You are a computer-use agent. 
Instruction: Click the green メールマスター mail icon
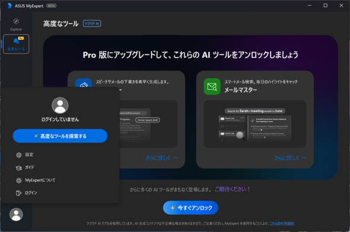click(x=212, y=86)
